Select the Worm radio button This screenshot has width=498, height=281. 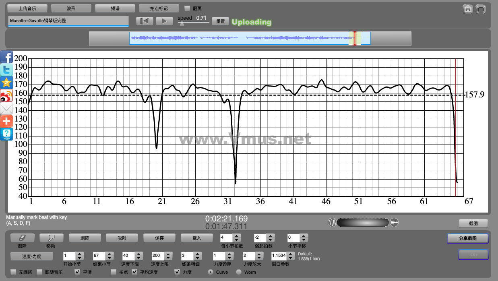click(239, 272)
